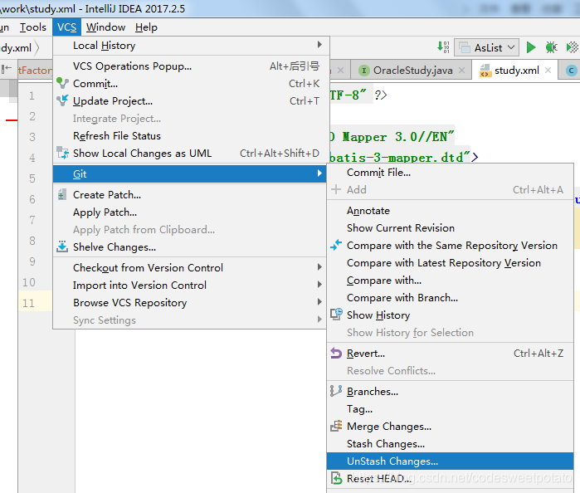Image resolution: width=580 pixels, height=493 pixels.
Task: Click the Make Project binary arrow icon
Action: click(443, 47)
